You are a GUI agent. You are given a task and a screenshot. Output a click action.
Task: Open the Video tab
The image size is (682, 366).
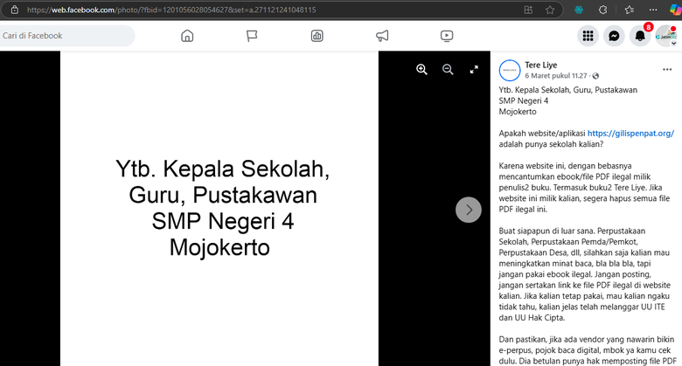tap(447, 36)
